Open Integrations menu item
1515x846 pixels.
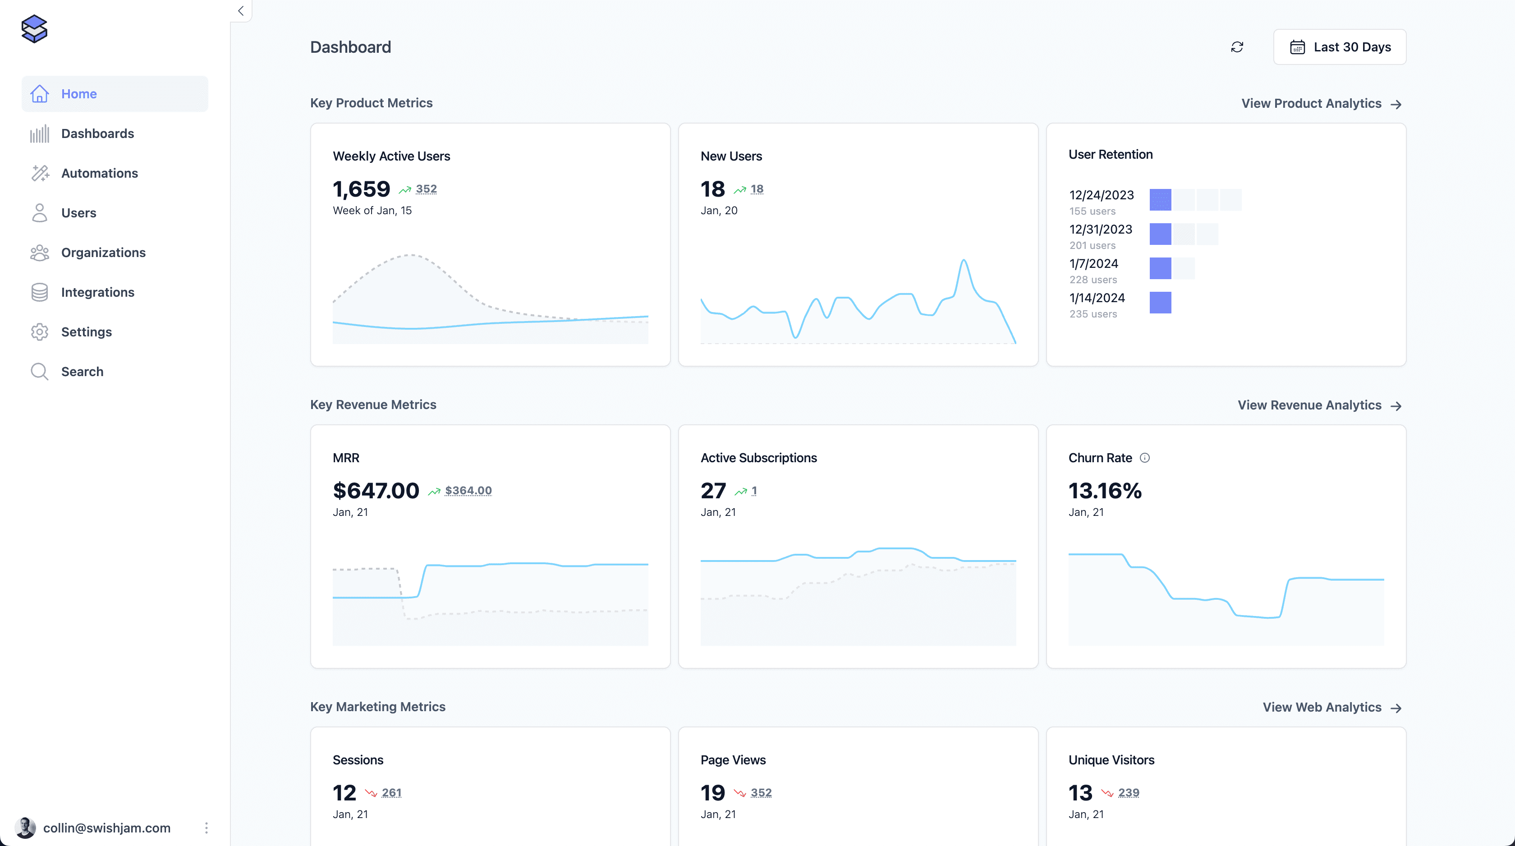coord(115,292)
